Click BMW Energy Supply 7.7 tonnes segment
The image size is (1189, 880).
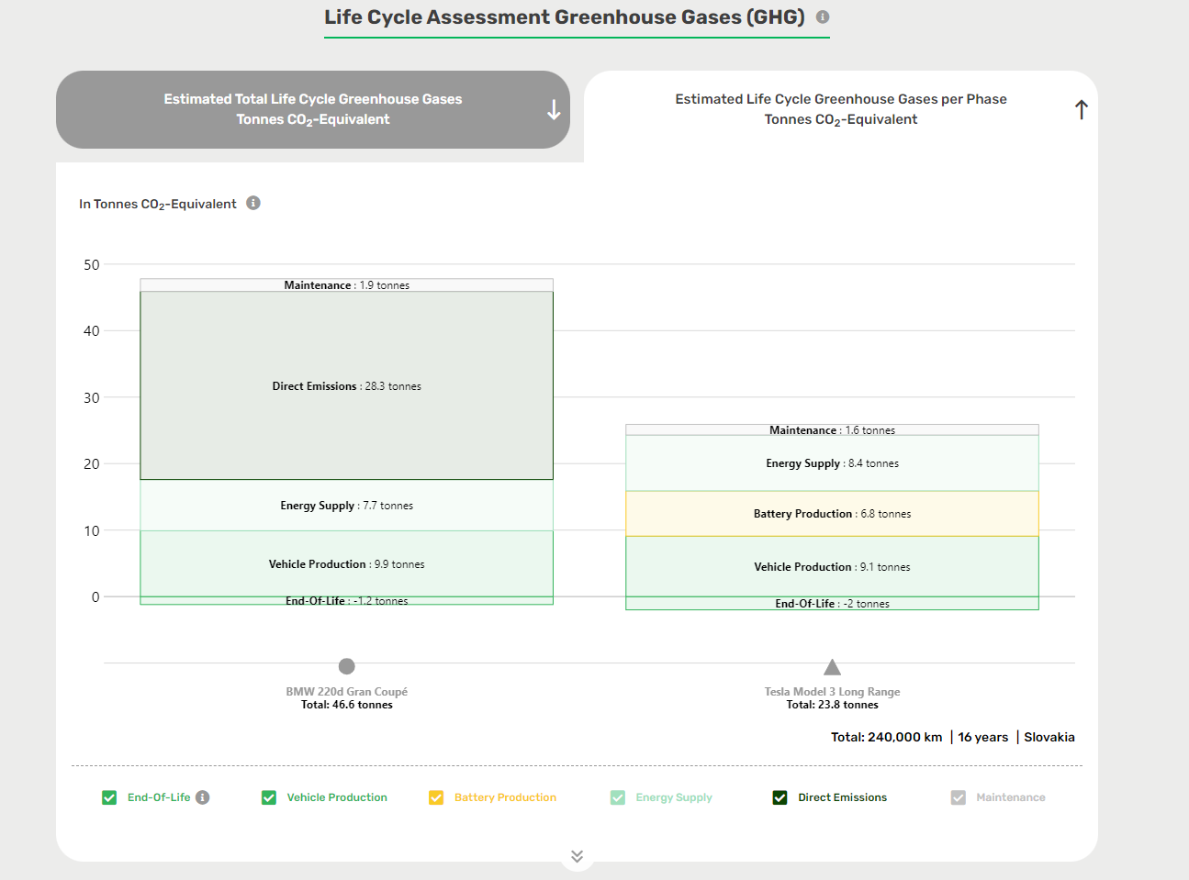coord(346,505)
